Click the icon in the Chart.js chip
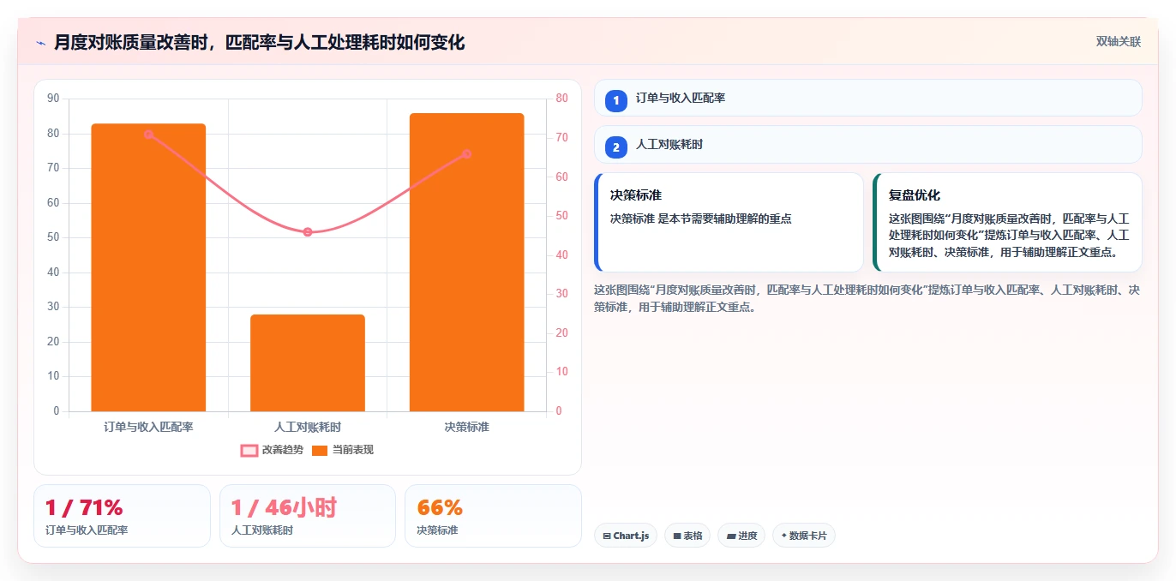Viewport: 1176px width, 581px height. (x=607, y=536)
